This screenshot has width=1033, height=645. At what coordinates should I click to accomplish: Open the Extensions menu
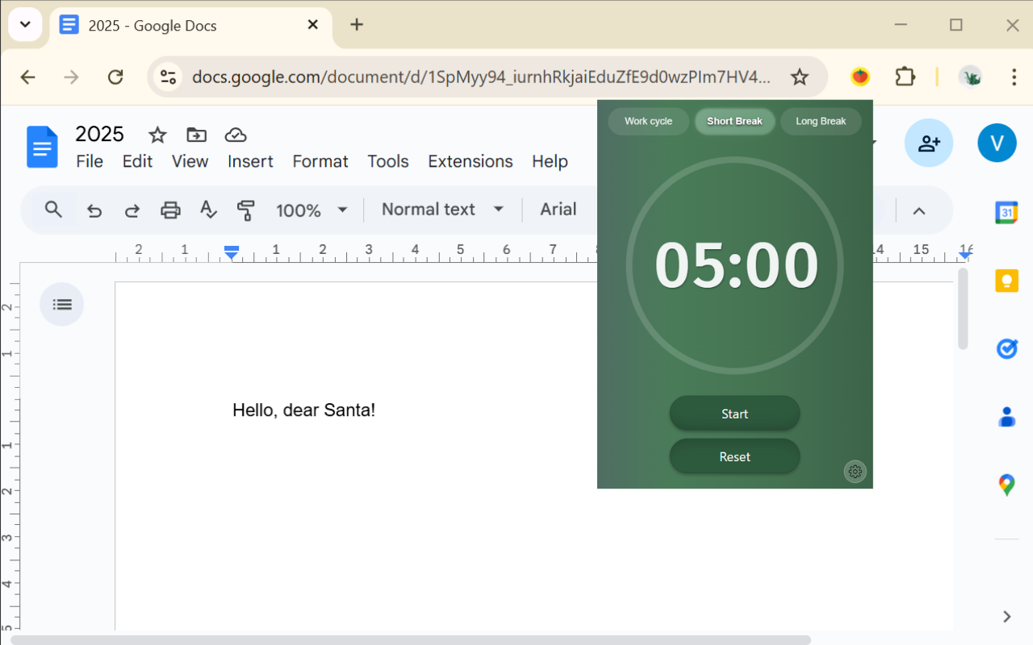click(x=470, y=161)
